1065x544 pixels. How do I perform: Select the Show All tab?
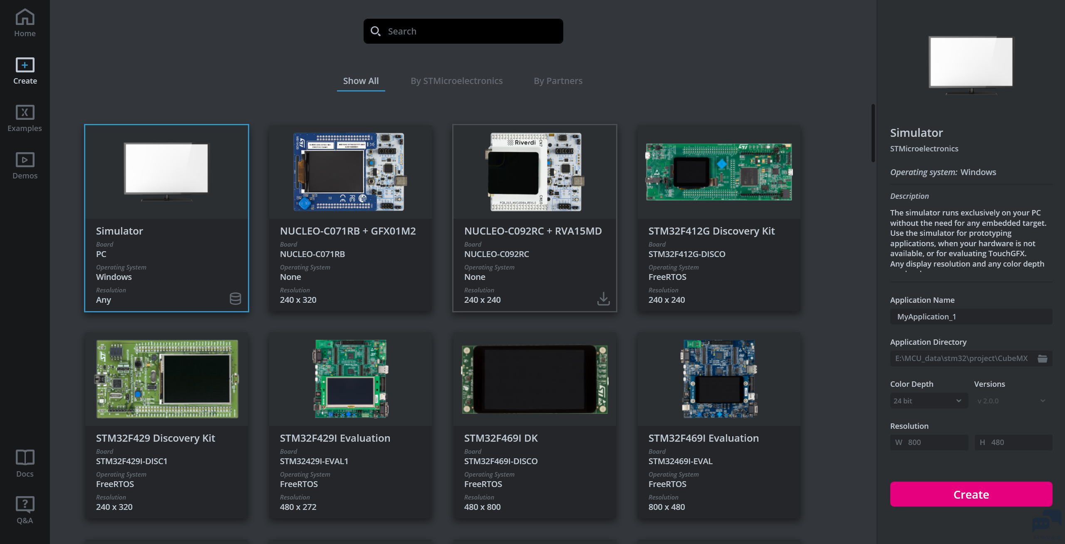361,81
